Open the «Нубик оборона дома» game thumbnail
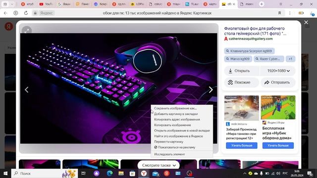The height and width of the screenshot is (178, 317). coord(278,108)
